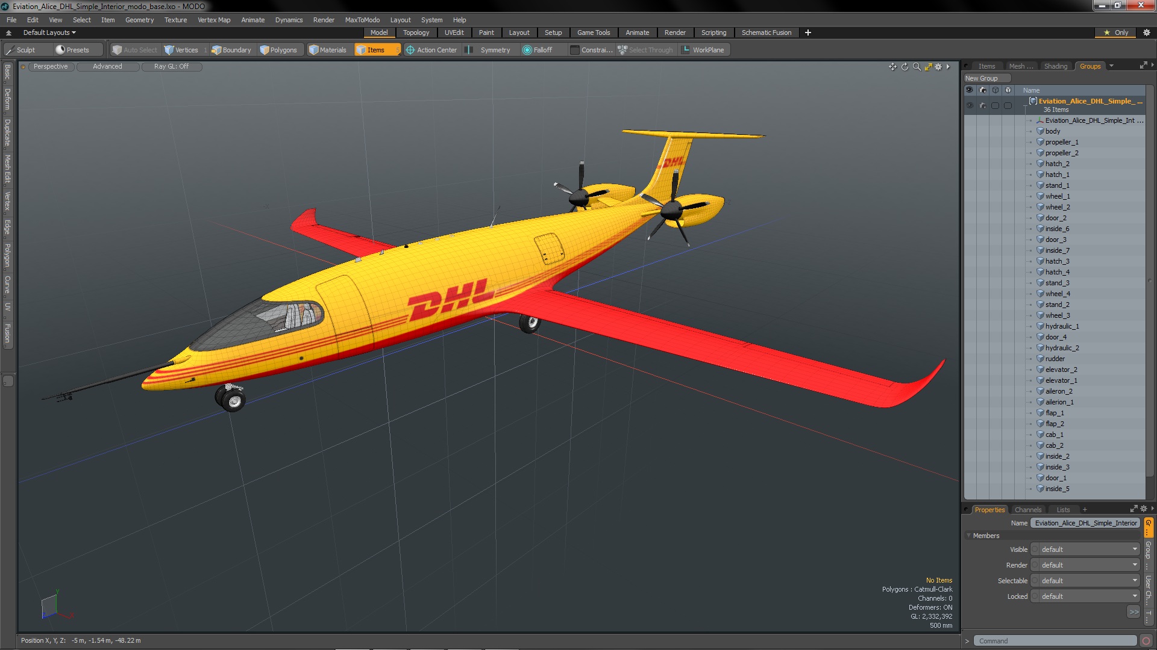Open the Groups panel tab dropdown arrow

click(x=1111, y=66)
